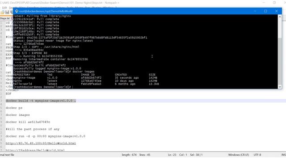Minimize the Notepad++ window
The height and width of the screenshot is (161, 286).
click(x=264, y=3)
